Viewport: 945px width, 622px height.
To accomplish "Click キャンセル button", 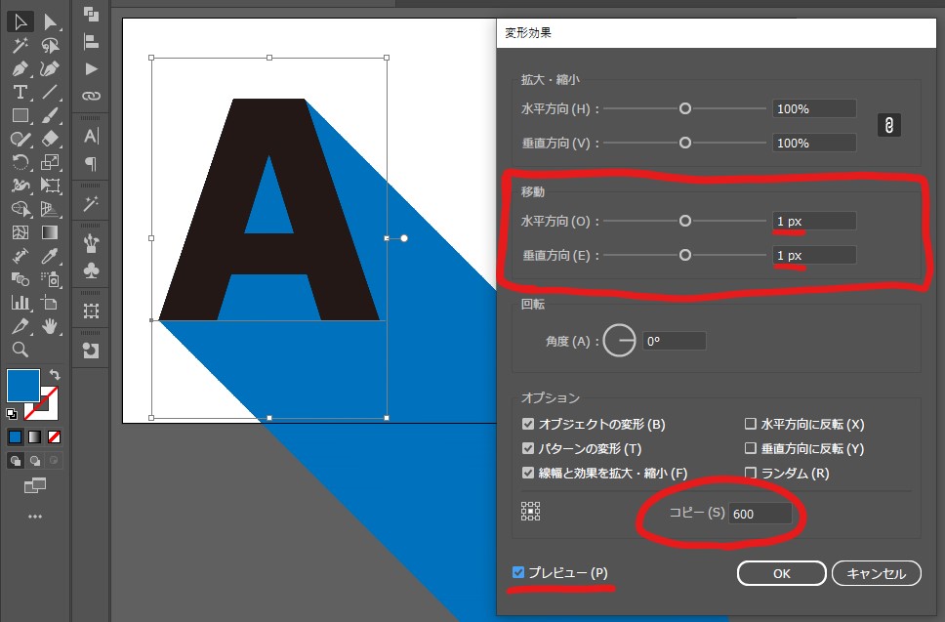I will (x=877, y=573).
